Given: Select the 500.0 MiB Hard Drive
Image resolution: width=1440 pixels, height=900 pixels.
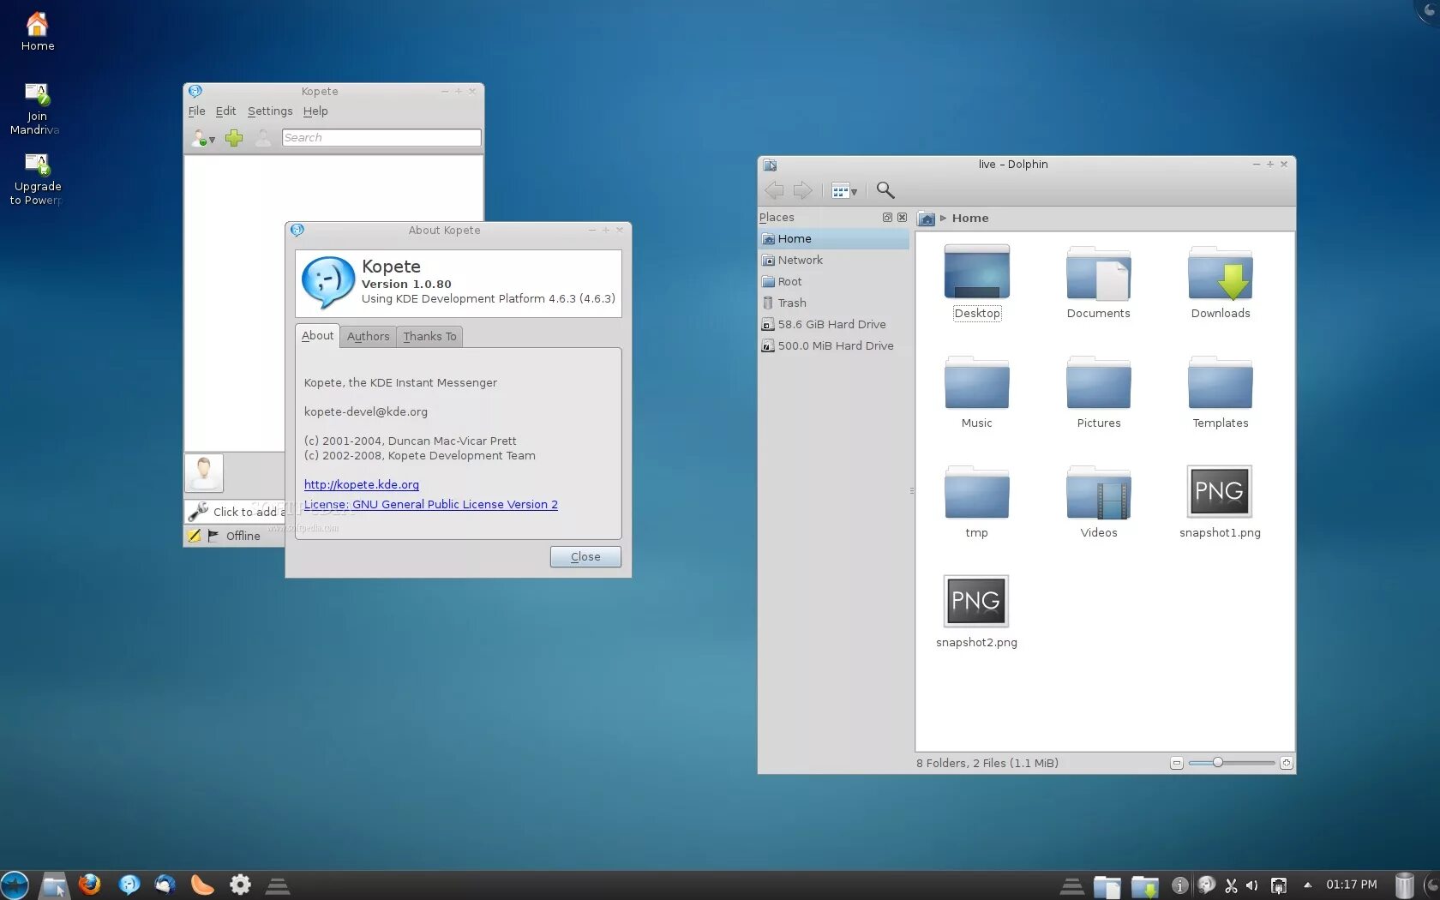Looking at the screenshot, I should tap(834, 346).
